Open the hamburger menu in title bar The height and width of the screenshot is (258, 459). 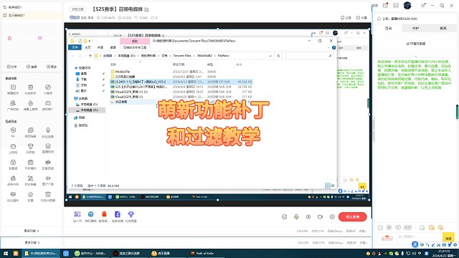click(423, 6)
